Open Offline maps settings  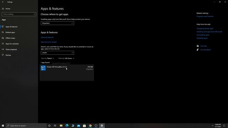pos(10,38)
